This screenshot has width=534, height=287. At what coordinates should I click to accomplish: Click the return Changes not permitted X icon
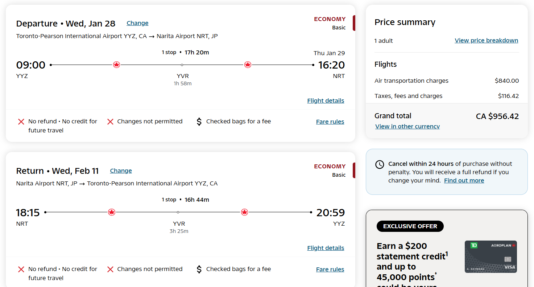pos(111,269)
